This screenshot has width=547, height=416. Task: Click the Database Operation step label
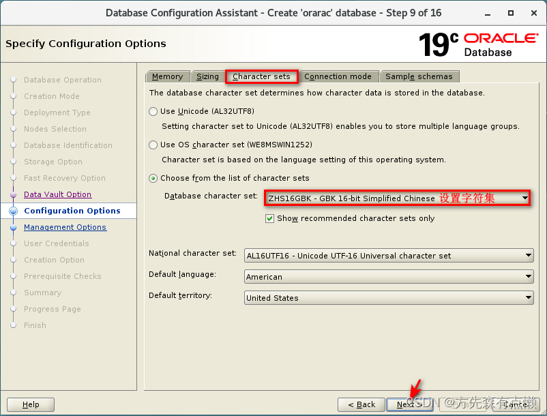pyautogui.click(x=63, y=80)
